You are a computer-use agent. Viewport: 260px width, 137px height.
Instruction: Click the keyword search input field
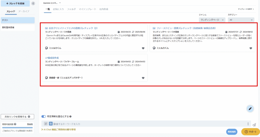[150, 124]
